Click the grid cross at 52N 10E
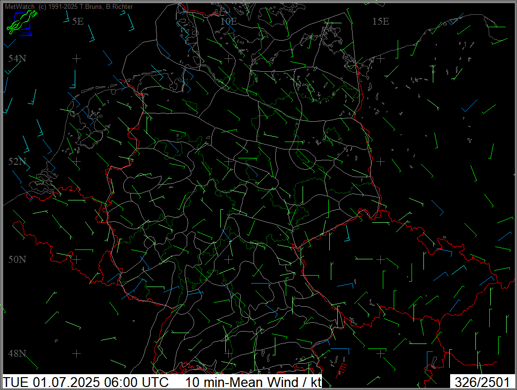This screenshot has width=517, height=390. click(228, 161)
